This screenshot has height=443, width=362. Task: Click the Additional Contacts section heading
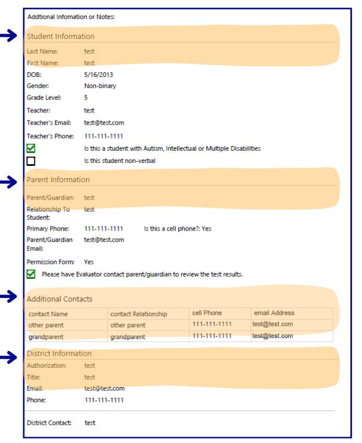(x=59, y=299)
